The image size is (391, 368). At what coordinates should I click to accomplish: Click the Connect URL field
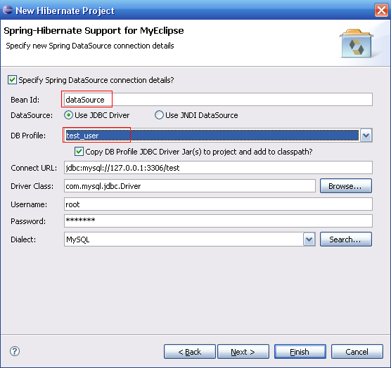218,168
